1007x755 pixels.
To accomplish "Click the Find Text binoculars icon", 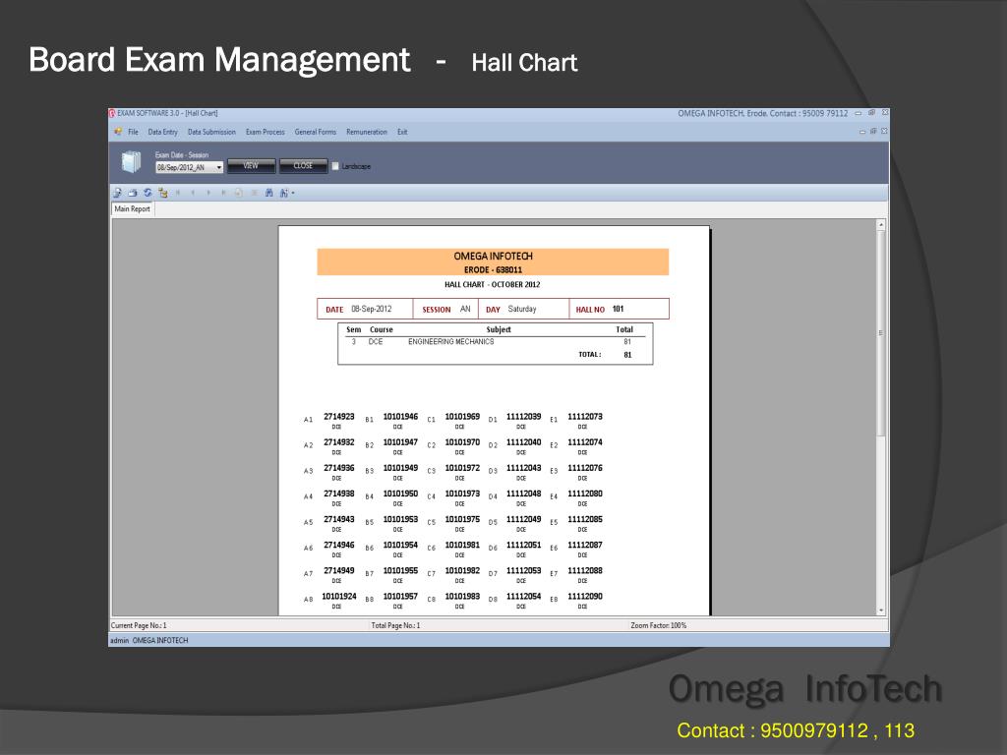I will pyautogui.click(x=269, y=193).
